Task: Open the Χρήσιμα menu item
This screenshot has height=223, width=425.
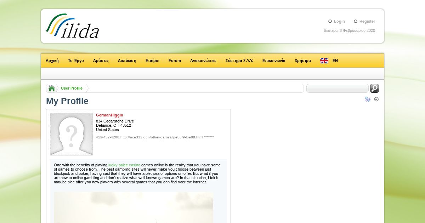Action: [303, 61]
